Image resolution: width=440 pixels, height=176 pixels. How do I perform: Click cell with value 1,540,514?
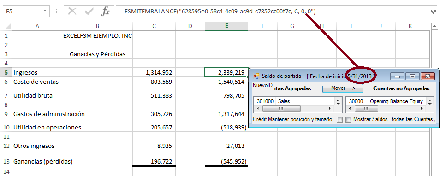tap(226, 82)
